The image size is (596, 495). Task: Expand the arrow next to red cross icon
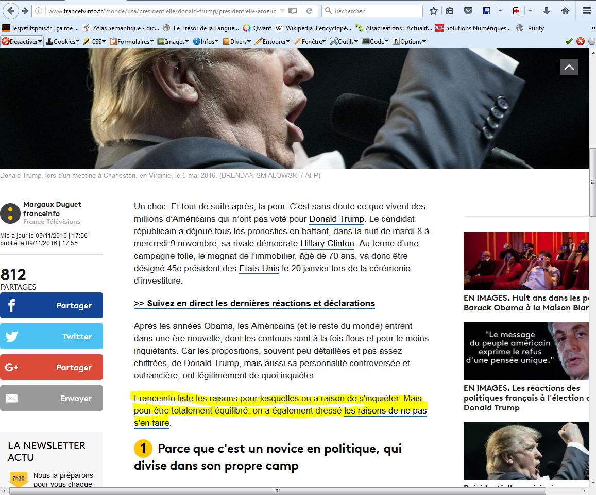[530, 11]
